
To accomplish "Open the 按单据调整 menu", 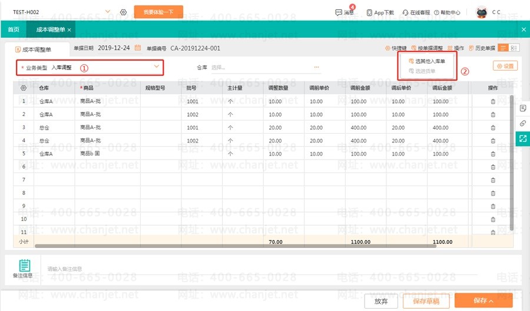I will pos(427,48).
